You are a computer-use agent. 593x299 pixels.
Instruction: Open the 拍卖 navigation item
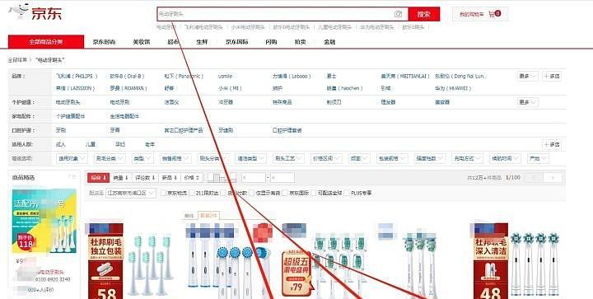300,42
